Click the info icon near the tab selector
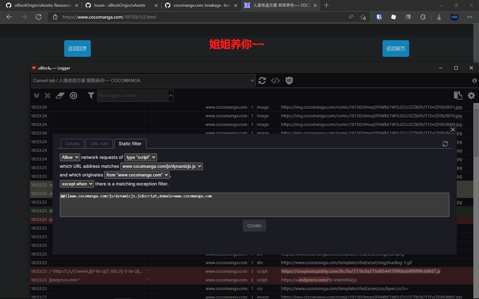This screenshot has height=299, width=479. (x=475, y=80)
